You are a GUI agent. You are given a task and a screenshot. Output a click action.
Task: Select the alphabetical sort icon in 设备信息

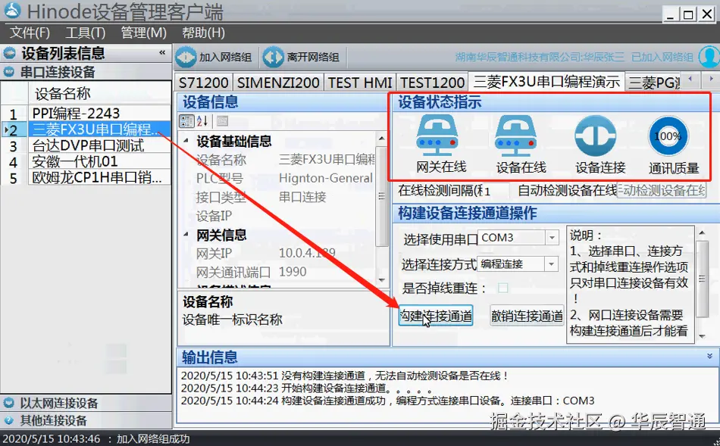coord(202,122)
